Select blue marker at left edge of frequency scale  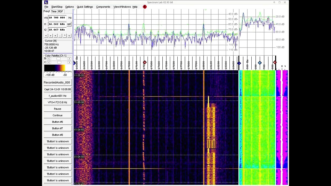[x=74, y=63]
